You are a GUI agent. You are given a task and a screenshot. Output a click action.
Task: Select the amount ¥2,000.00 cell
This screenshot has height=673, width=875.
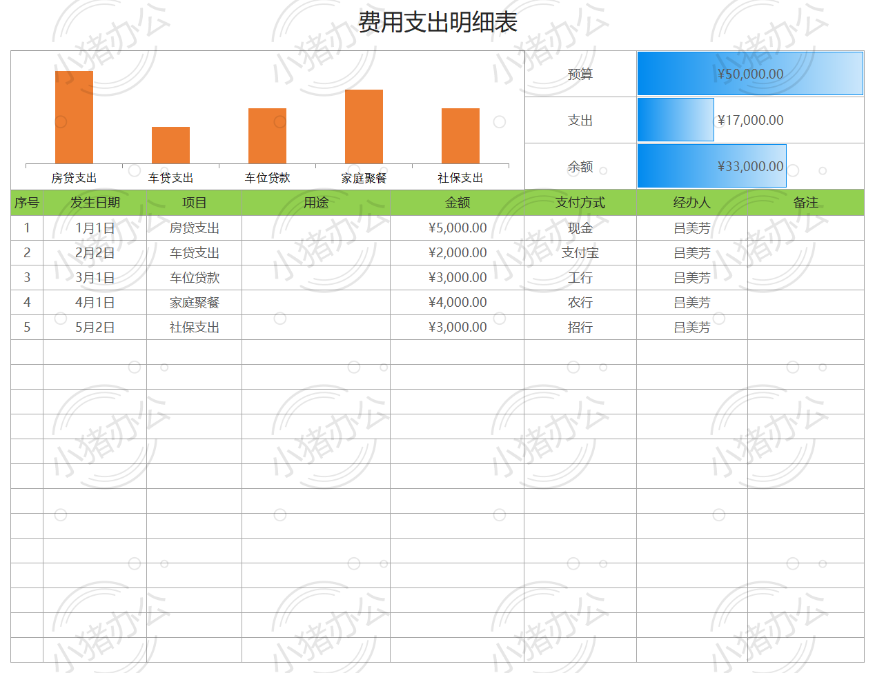click(x=457, y=253)
